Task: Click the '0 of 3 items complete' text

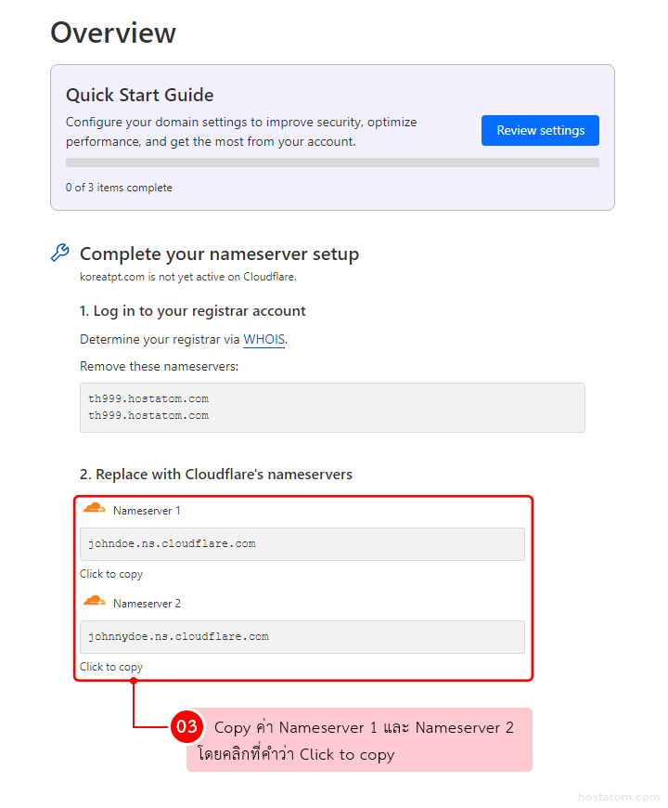Action: coord(119,188)
